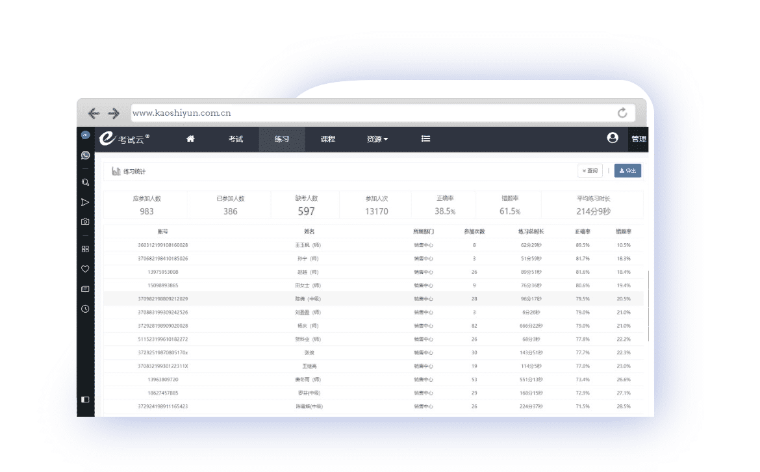Open the Messenger icon in the sidebar
This screenshot has width=760, height=472.
(x=85, y=135)
